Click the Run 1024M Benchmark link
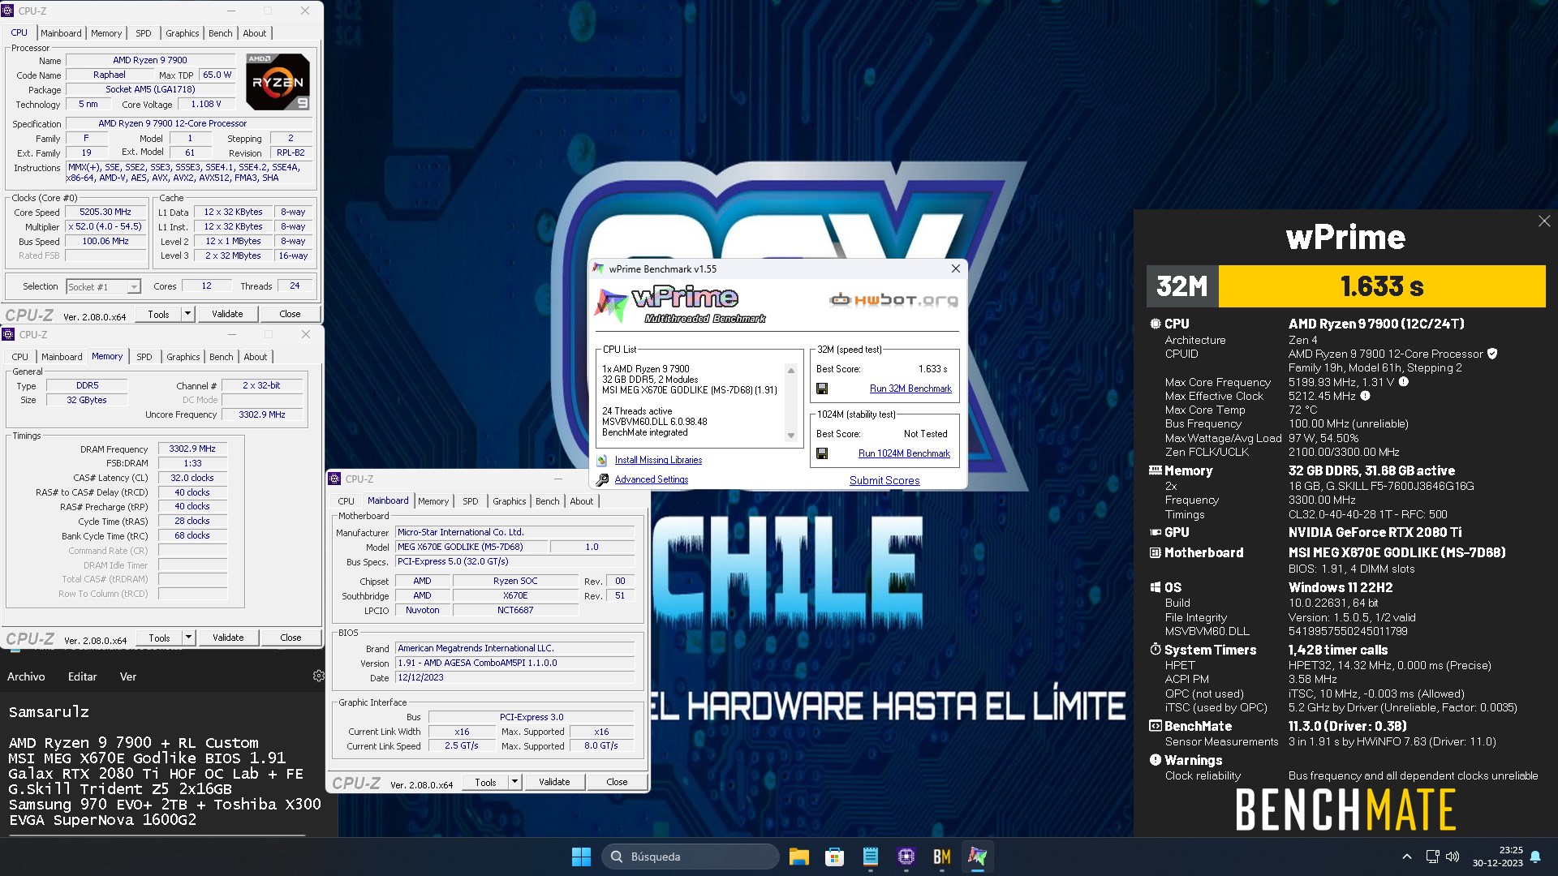Viewport: 1558px width, 876px height. (x=904, y=453)
